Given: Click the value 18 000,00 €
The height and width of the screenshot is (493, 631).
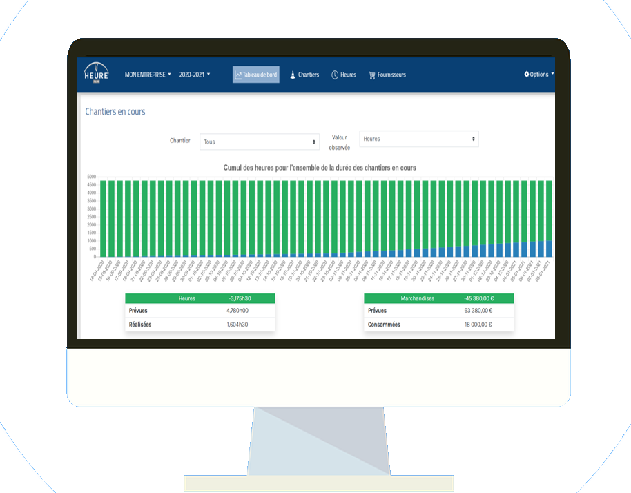Looking at the screenshot, I should [478, 325].
